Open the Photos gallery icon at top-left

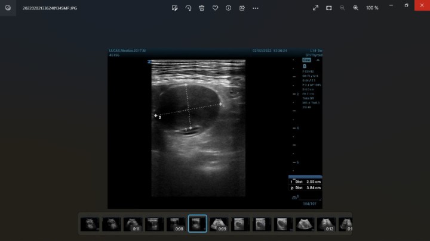[x=8, y=8]
